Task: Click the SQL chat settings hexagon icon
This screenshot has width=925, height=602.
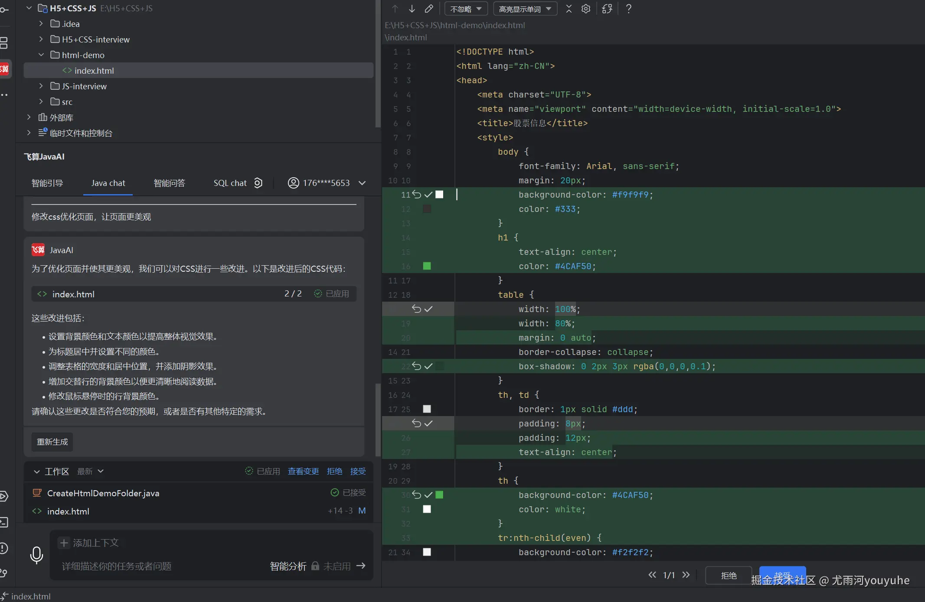Action: coord(258,183)
